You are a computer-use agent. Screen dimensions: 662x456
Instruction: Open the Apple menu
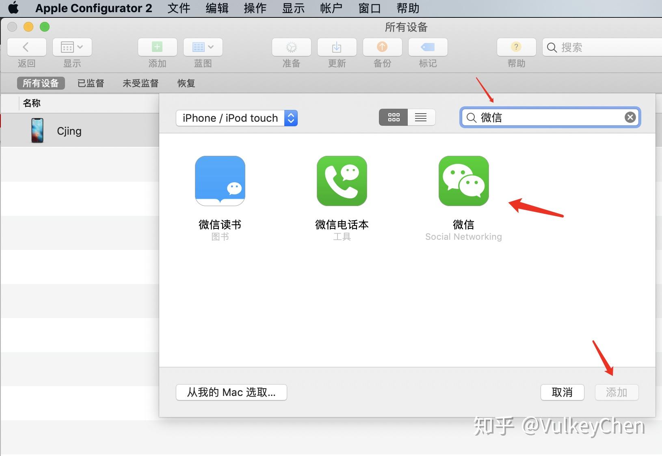(x=13, y=8)
